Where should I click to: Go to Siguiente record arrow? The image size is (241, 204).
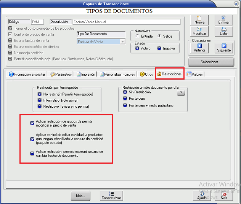224,48
